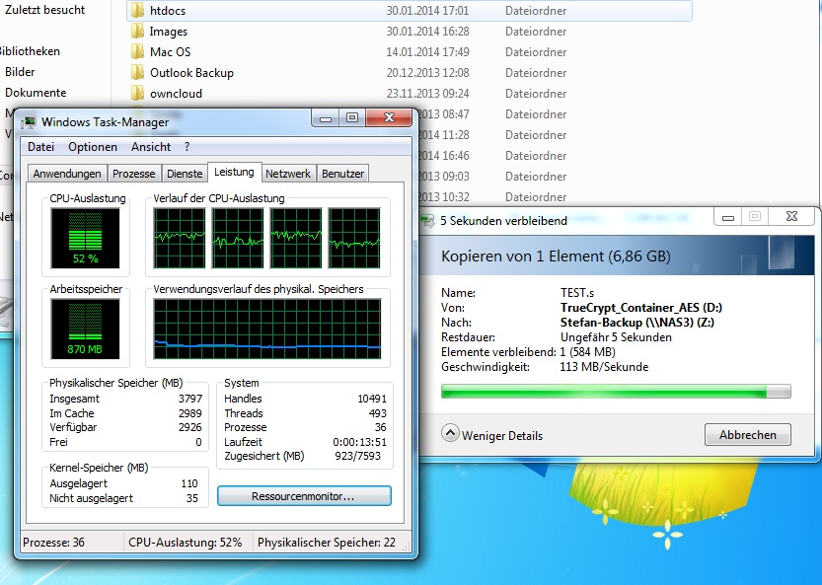Image resolution: width=822 pixels, height=585 pixels.
Task: Click the copy dialog title bar icon
Action: pos(428,221)
